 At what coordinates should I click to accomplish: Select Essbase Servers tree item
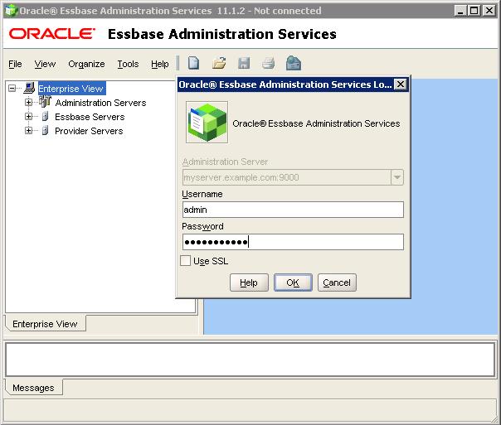tap(90, 117)
